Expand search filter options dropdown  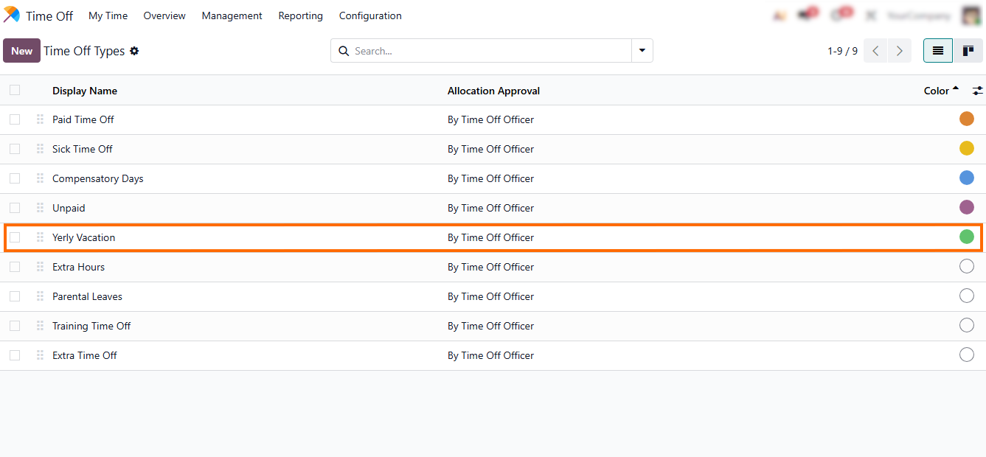[642, 51]
